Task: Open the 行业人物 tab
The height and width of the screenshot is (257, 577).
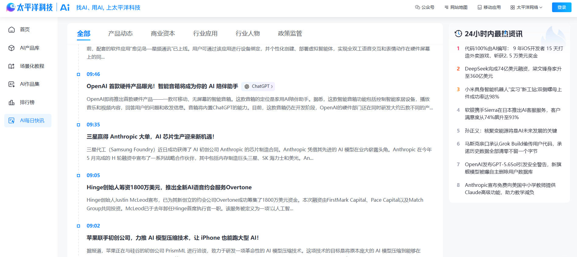Action: click(248, 33)
